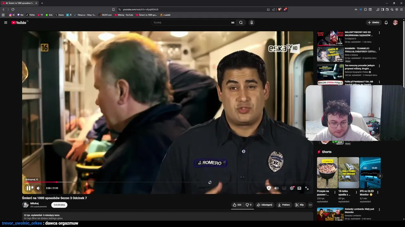Subscribe with the Subskrybuj button

coord(59,205)
